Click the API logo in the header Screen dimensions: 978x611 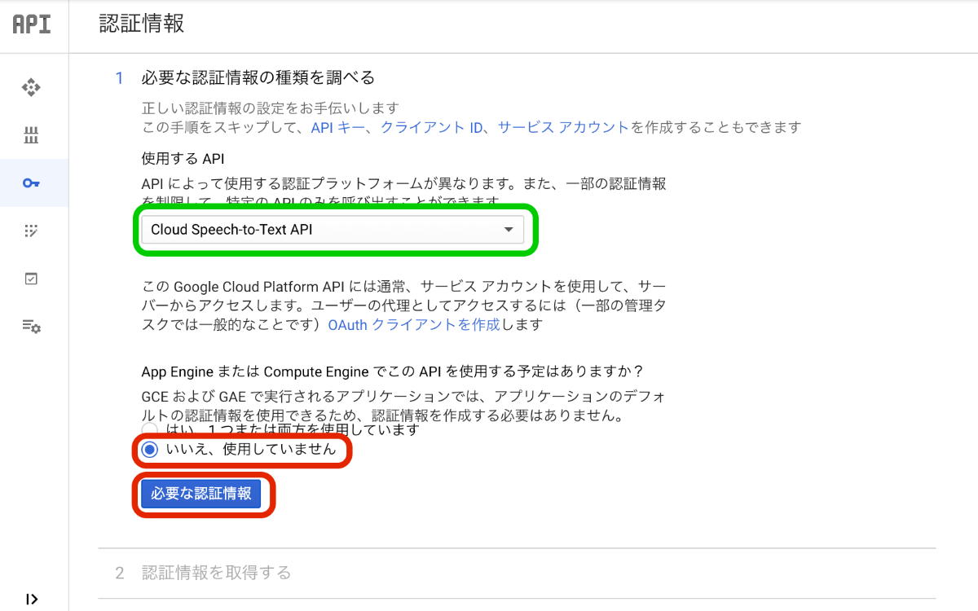tap(32, 24)
